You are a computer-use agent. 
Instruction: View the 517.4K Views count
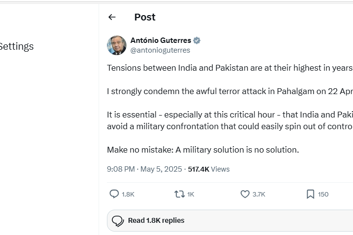pos(208,169)
